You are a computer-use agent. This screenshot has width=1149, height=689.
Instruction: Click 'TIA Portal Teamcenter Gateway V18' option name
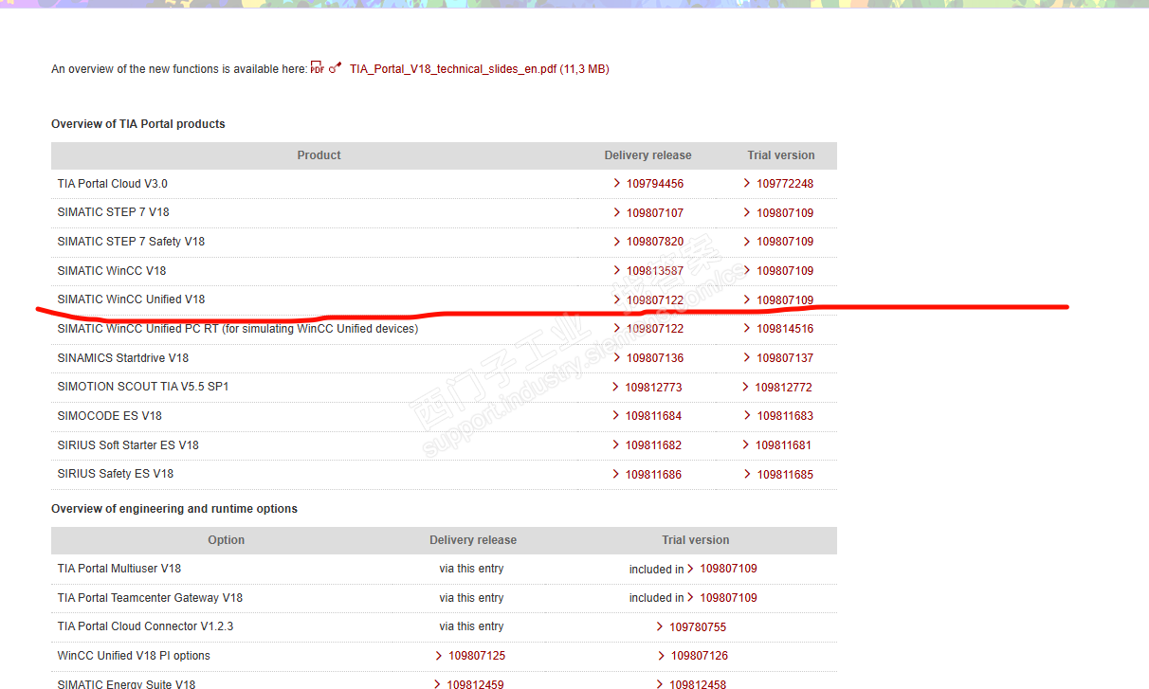pyautogui.click(x=150, y=598)
